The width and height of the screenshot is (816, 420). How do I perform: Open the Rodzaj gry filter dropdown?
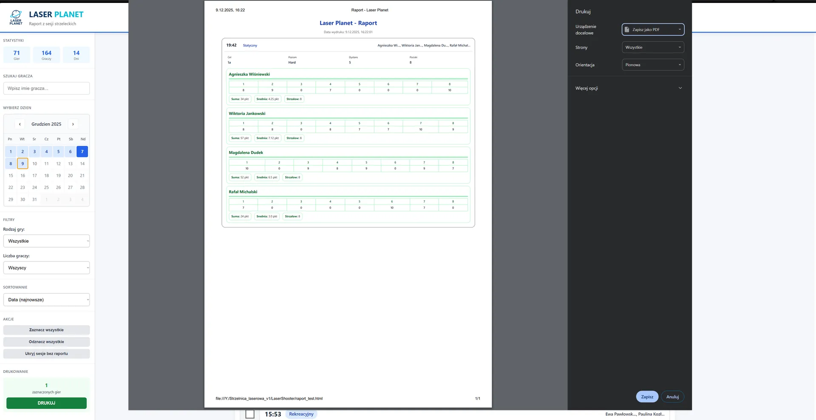coord(46,241)
